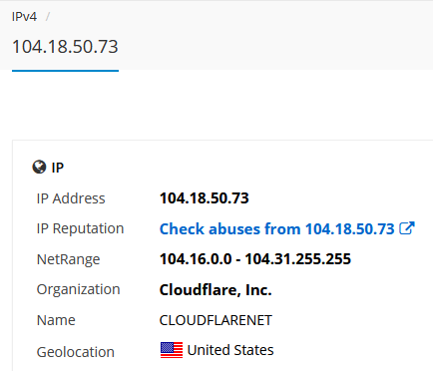Click the CLOUDFLARENET name value
The image size is (433, 371).
point(216,320)
